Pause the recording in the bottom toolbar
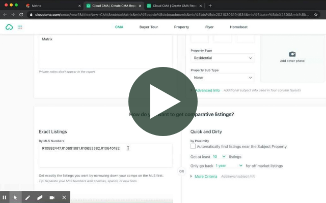 (5, 197)
